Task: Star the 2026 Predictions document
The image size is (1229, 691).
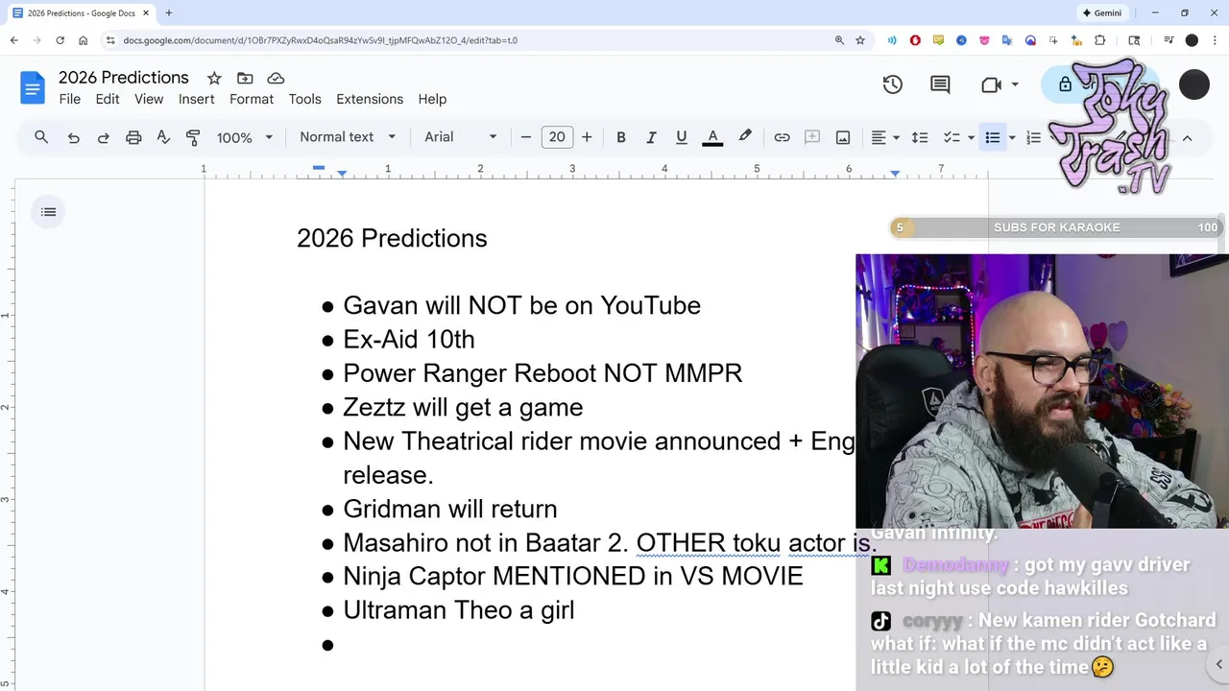Action: coord(214,78)
